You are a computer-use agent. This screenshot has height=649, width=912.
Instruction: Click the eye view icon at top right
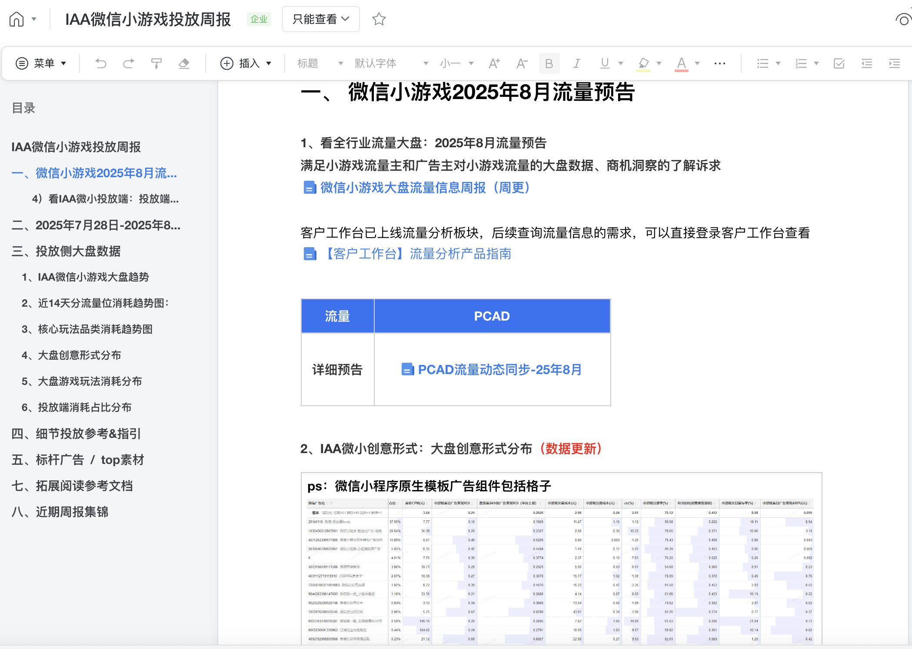point(903,20)
